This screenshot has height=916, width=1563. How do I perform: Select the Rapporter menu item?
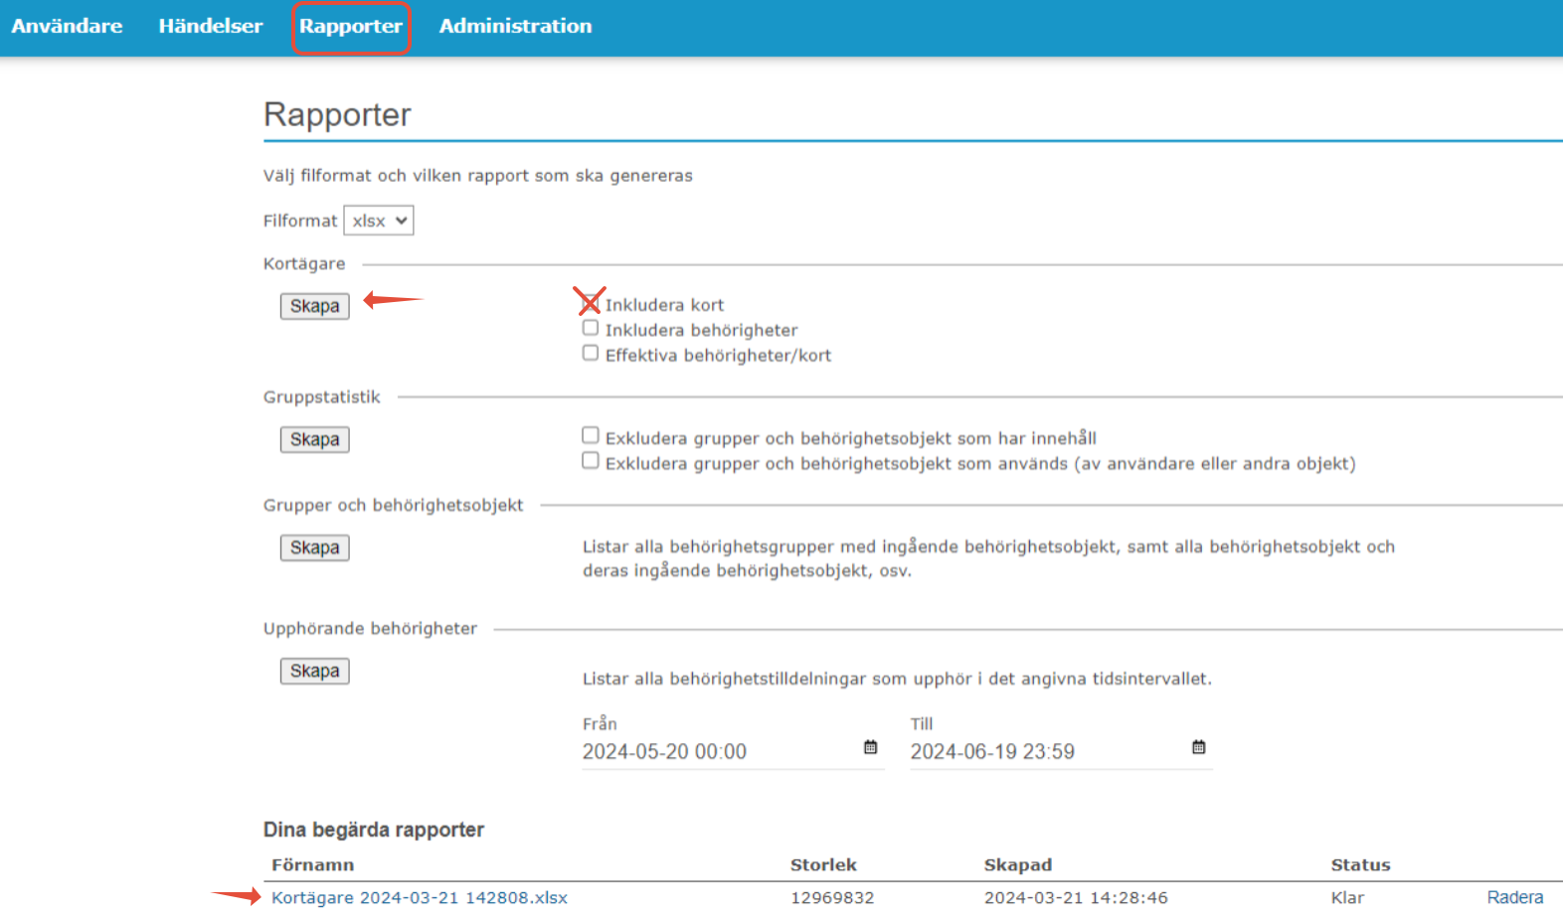point(351,27)
